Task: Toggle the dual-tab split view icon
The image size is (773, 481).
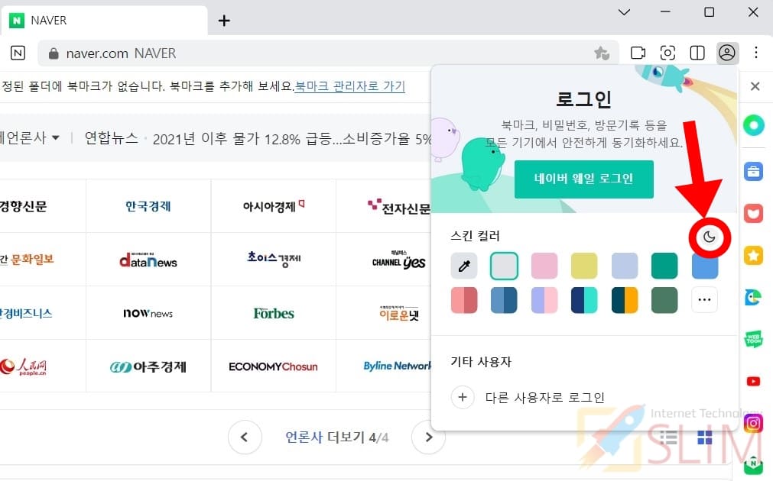Action: point(697,53)
